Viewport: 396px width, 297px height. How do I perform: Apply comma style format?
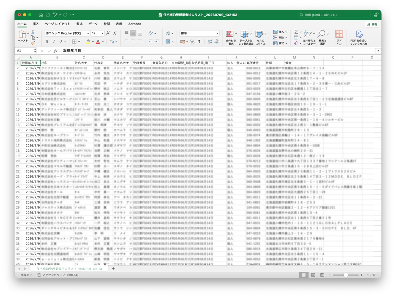point(199,42)
